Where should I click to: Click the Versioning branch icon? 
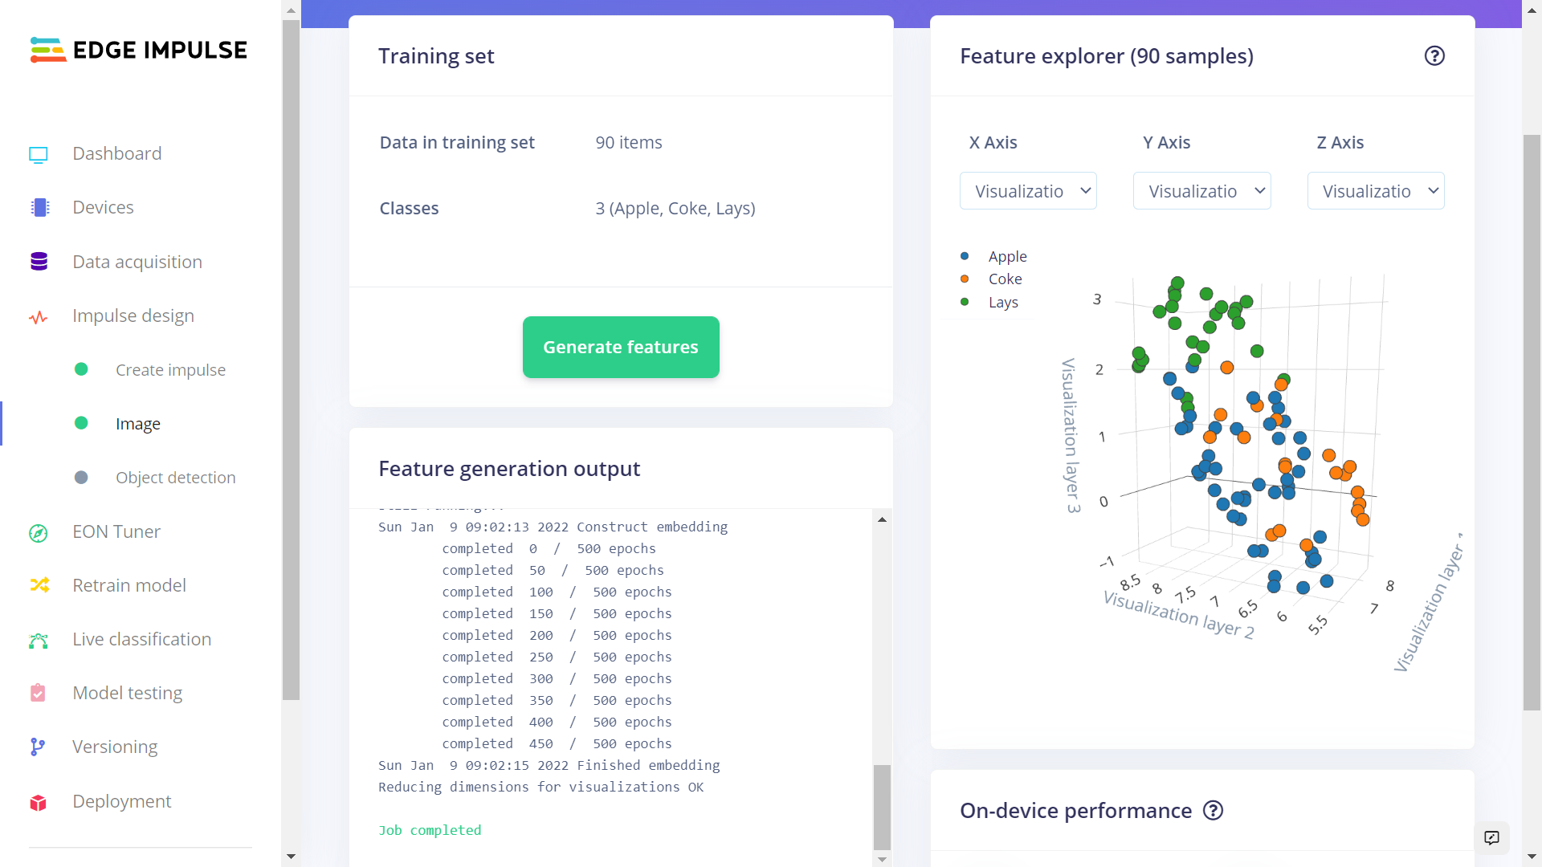38,747
